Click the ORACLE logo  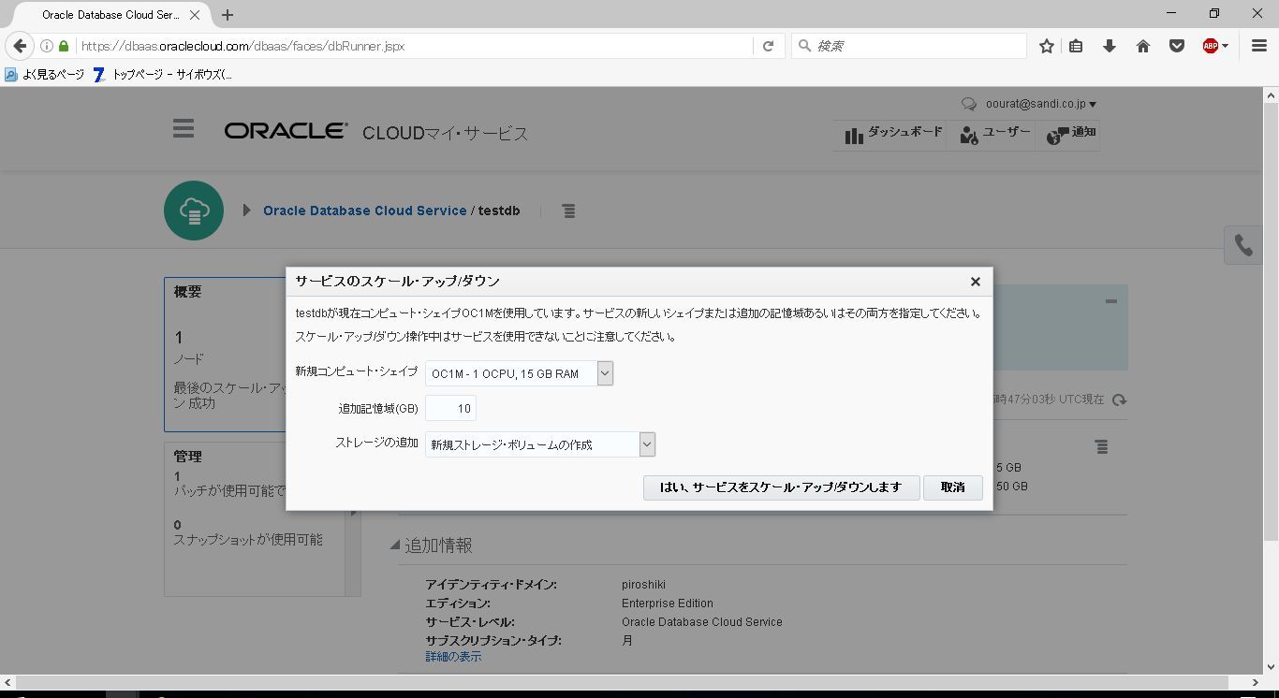coord(286,131)
